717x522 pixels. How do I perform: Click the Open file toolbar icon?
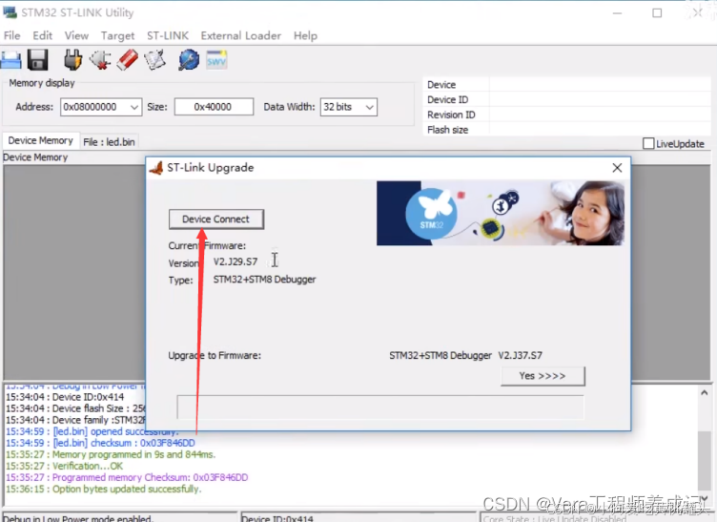click(11, 60)
